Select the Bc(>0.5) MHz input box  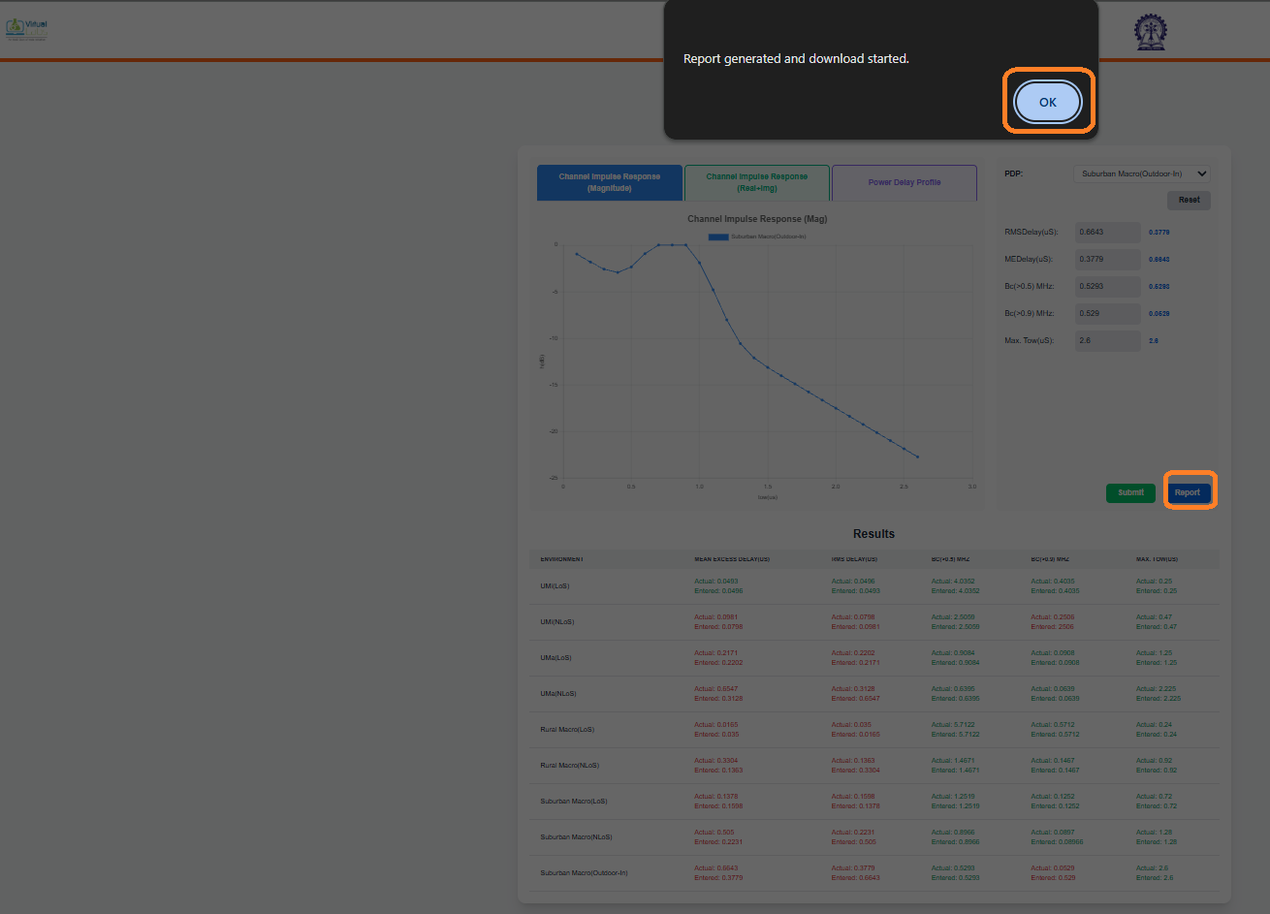(1108, 287)
